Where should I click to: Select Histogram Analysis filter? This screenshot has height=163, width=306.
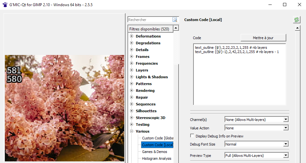click(x=157, y=158)
